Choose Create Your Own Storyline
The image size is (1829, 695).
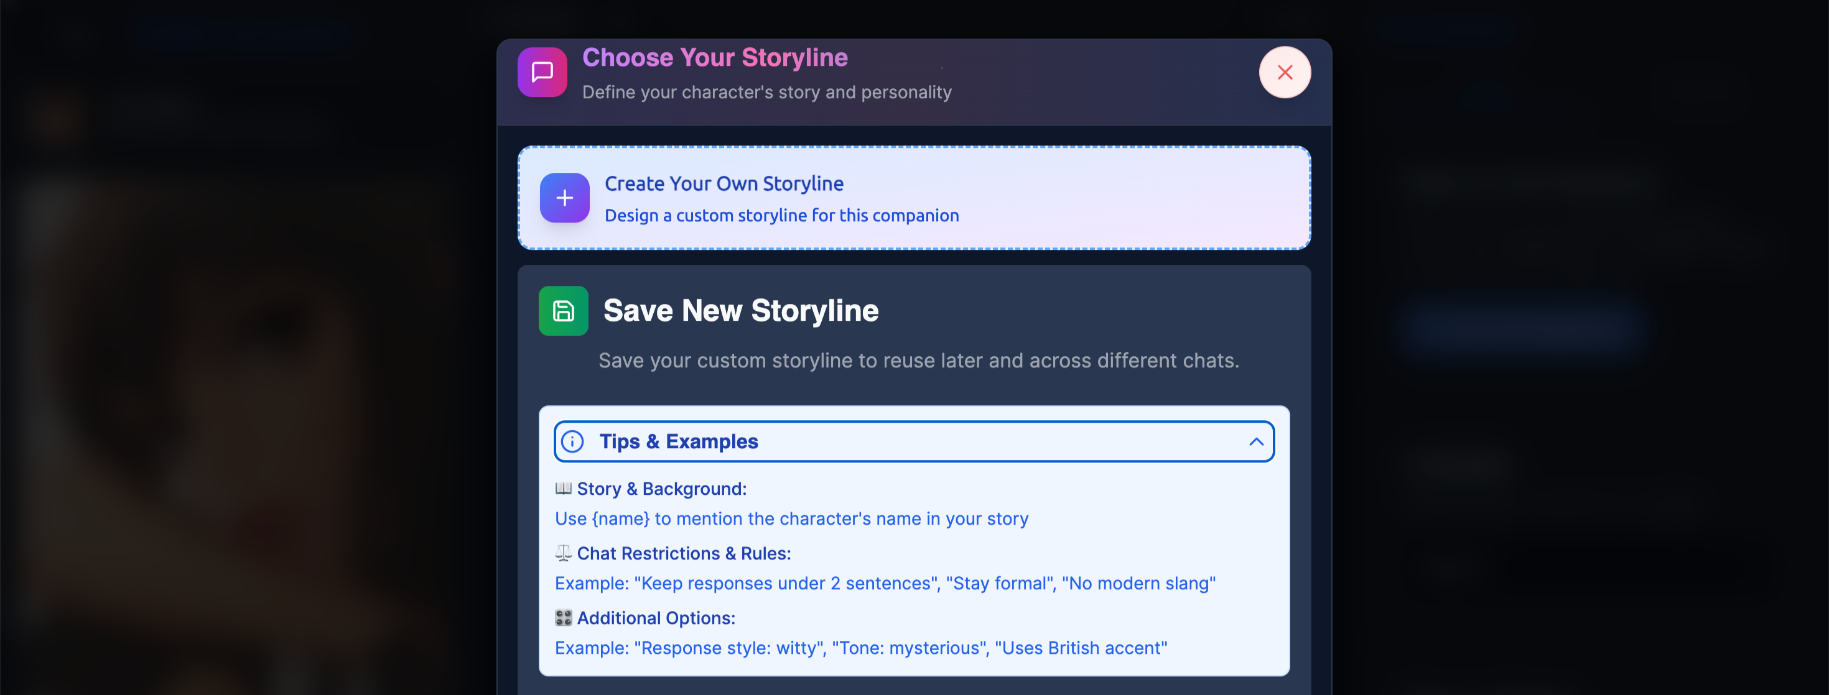pos(724,183)
